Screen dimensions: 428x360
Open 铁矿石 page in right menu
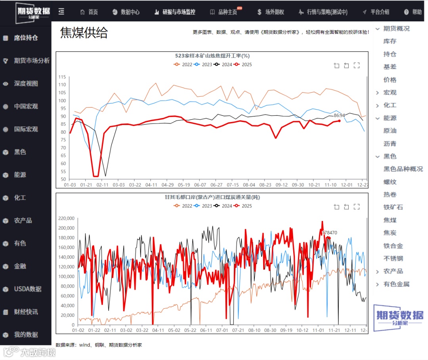pyautogui.click(x=393, y=207)
